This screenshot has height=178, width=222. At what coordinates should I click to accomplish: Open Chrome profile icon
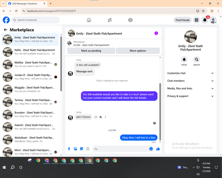coord(212,11)
